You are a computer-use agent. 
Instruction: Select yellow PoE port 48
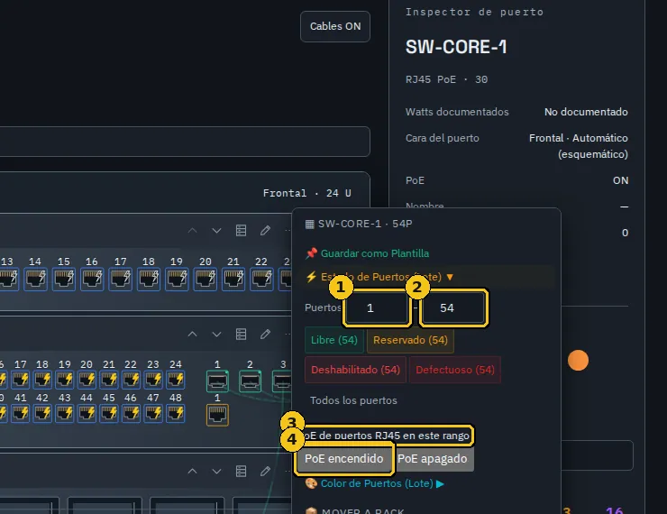pyautogui.click(x=175, y=413)
